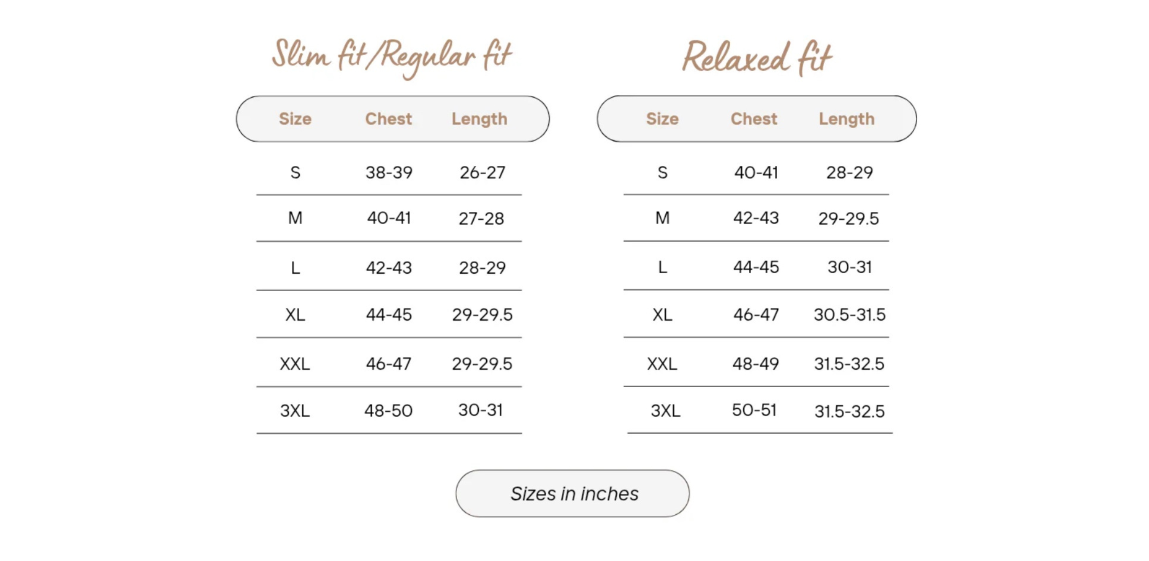Click the 50-51 chest value in Relaxed fit
Viewport: 1149px width, 561px height.
(x=754, y=410)
